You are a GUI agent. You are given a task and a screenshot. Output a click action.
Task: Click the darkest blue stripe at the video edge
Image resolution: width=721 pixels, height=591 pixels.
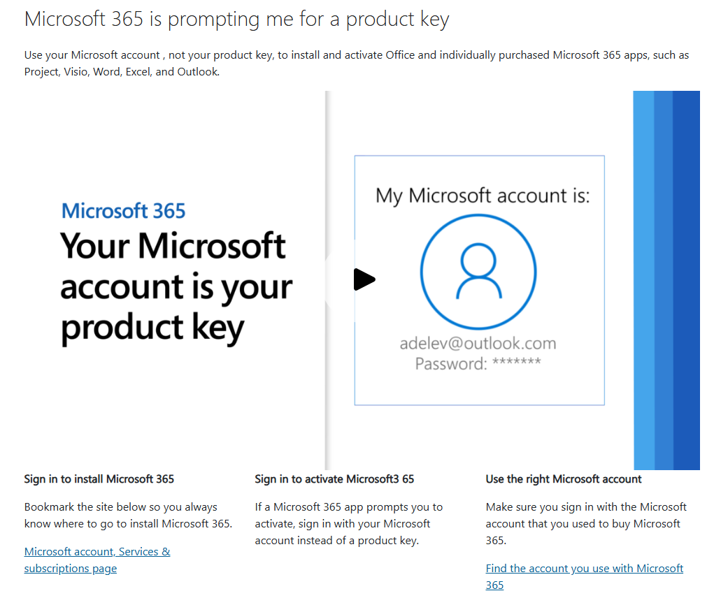[x=686, y=280]
